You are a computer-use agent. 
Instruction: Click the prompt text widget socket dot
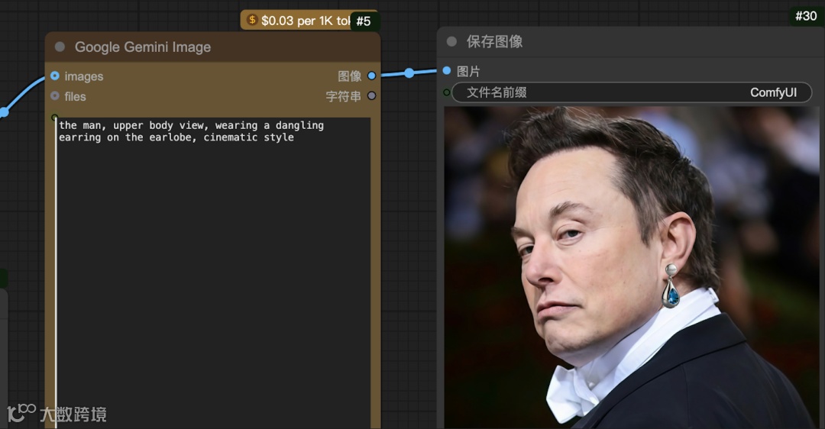click(x=54, y=118)
